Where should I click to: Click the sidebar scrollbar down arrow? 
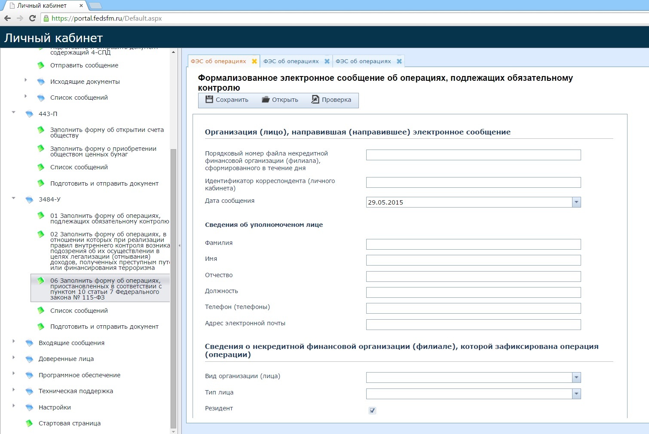(174, 431)
